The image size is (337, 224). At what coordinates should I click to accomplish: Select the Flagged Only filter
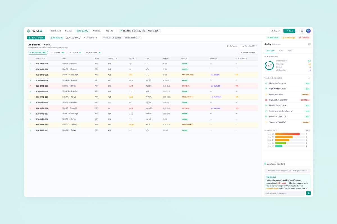(73, 38)
